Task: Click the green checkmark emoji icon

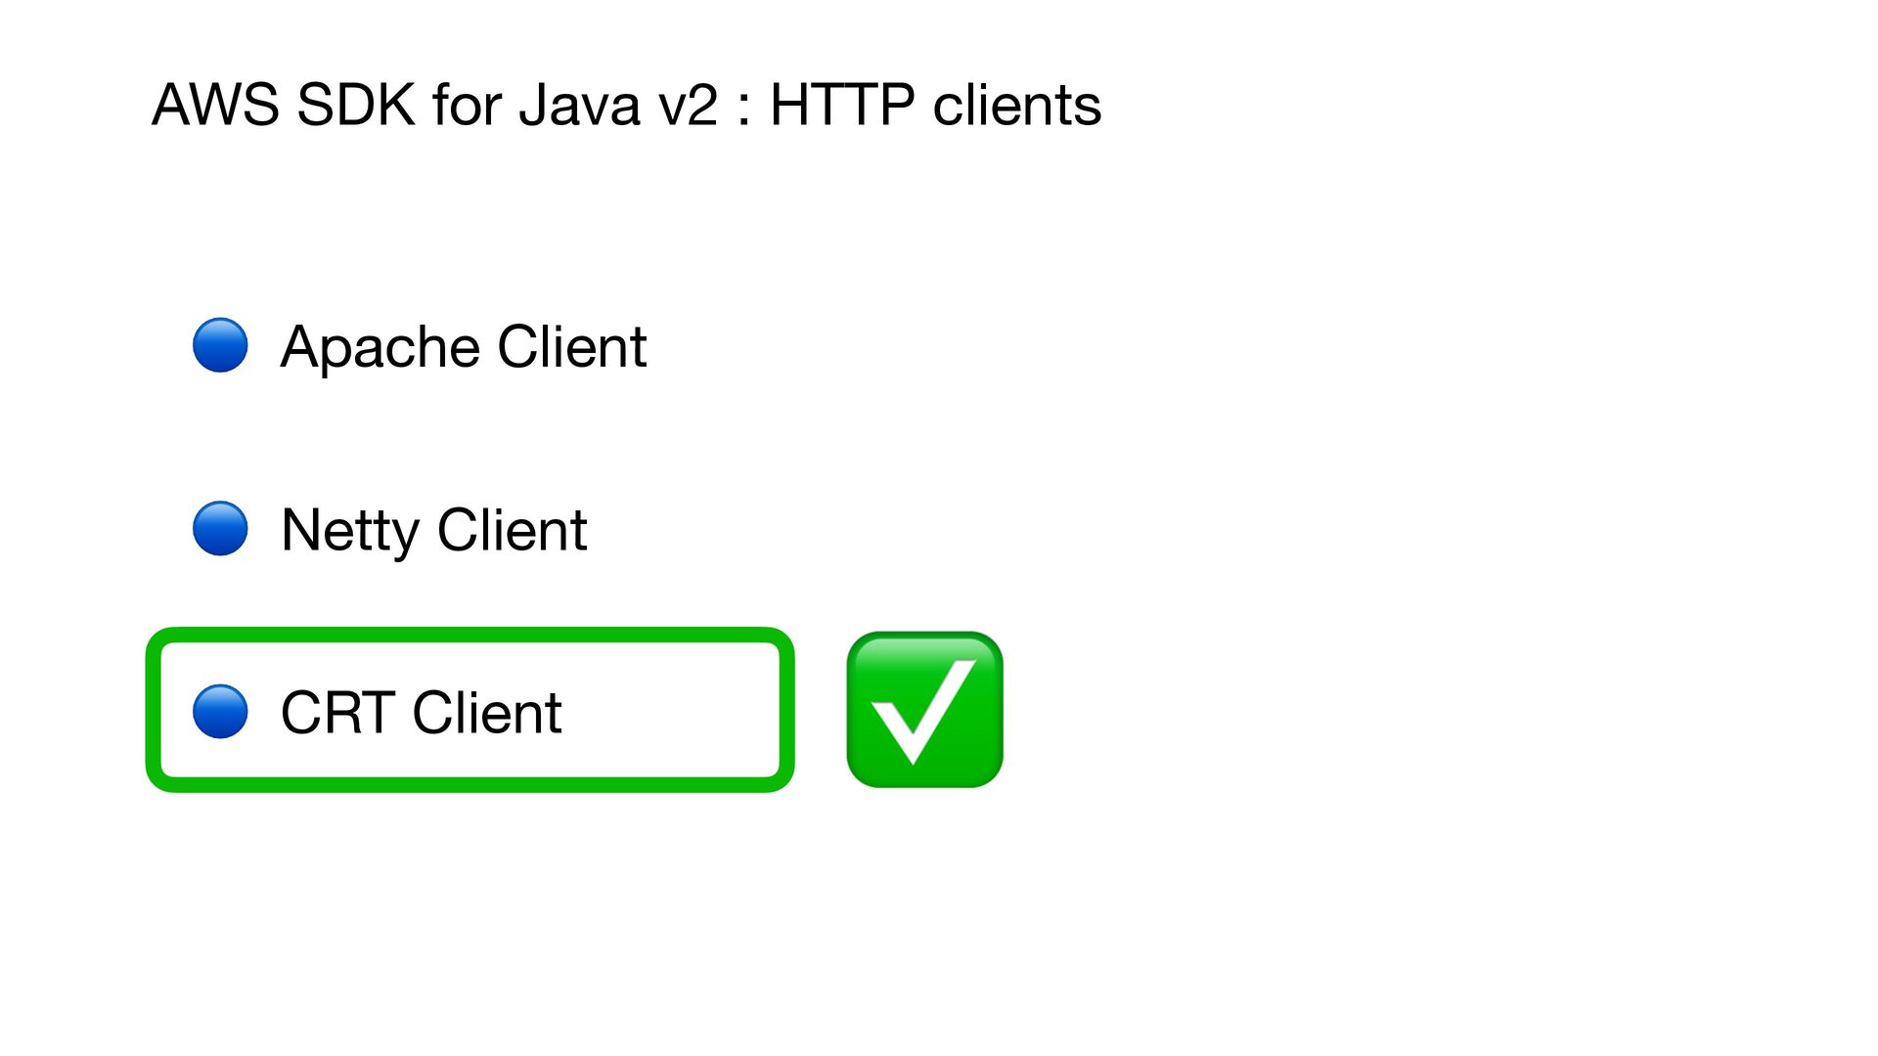Action: click(924, 710)
